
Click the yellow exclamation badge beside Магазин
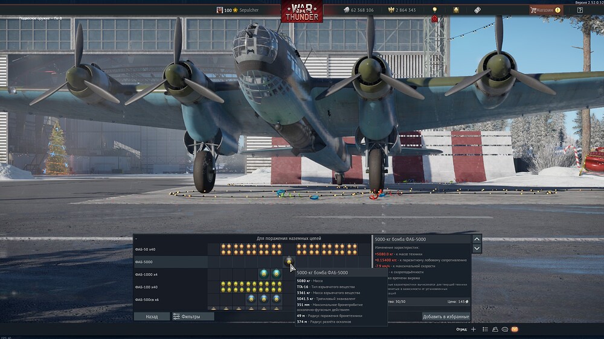point(557,10)
